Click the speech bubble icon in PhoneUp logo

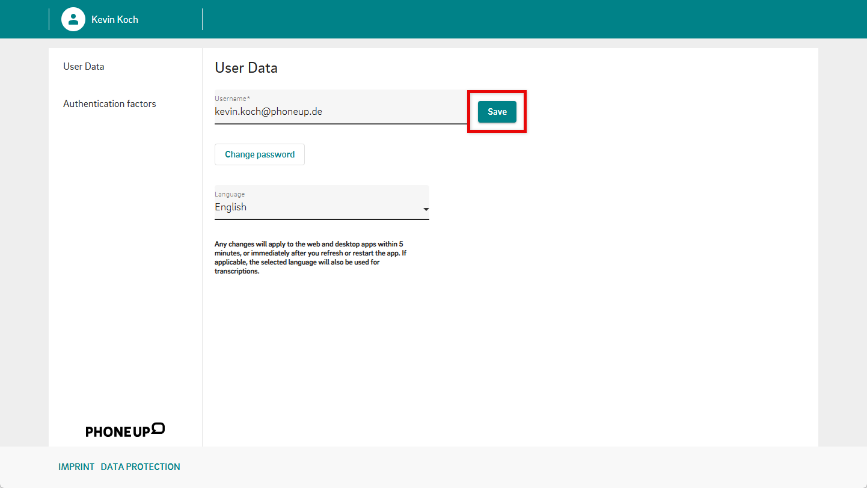click(x=158, y=428)
